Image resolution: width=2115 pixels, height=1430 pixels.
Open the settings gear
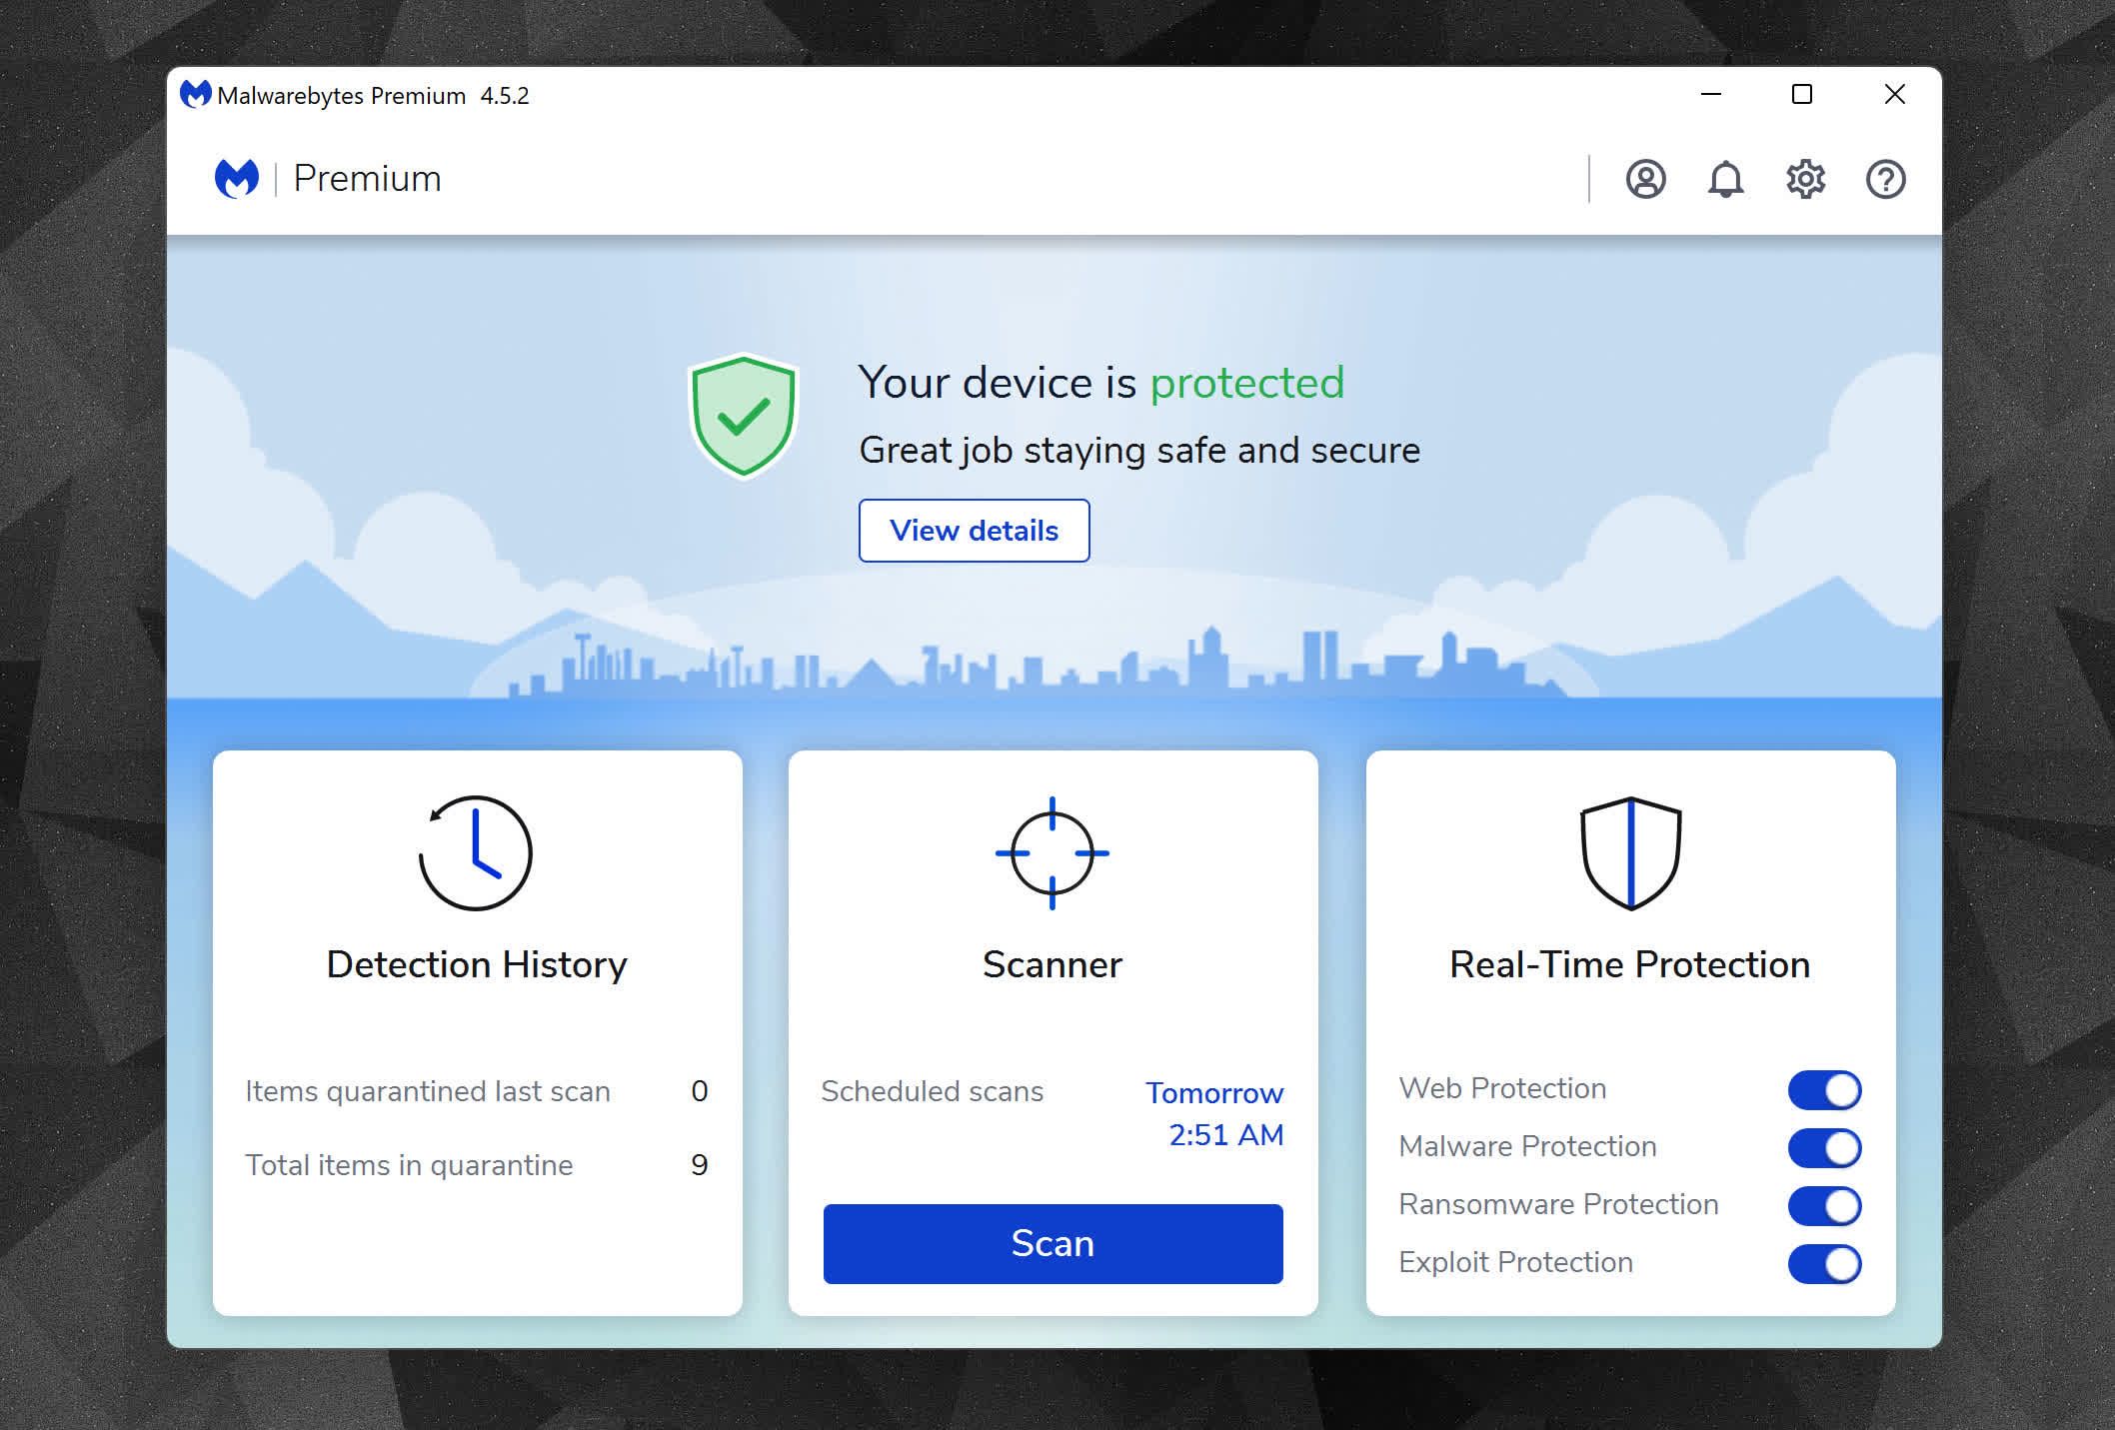(1805, 180)
